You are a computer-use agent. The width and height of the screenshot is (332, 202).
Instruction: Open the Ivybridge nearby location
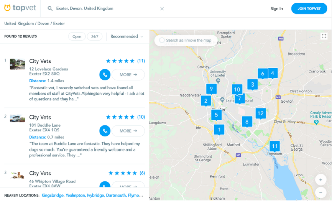[95, 195]
